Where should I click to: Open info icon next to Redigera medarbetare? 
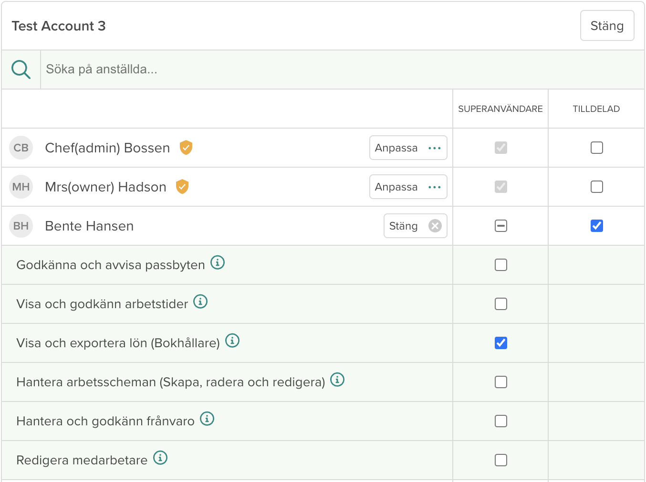tap(160, 458)
